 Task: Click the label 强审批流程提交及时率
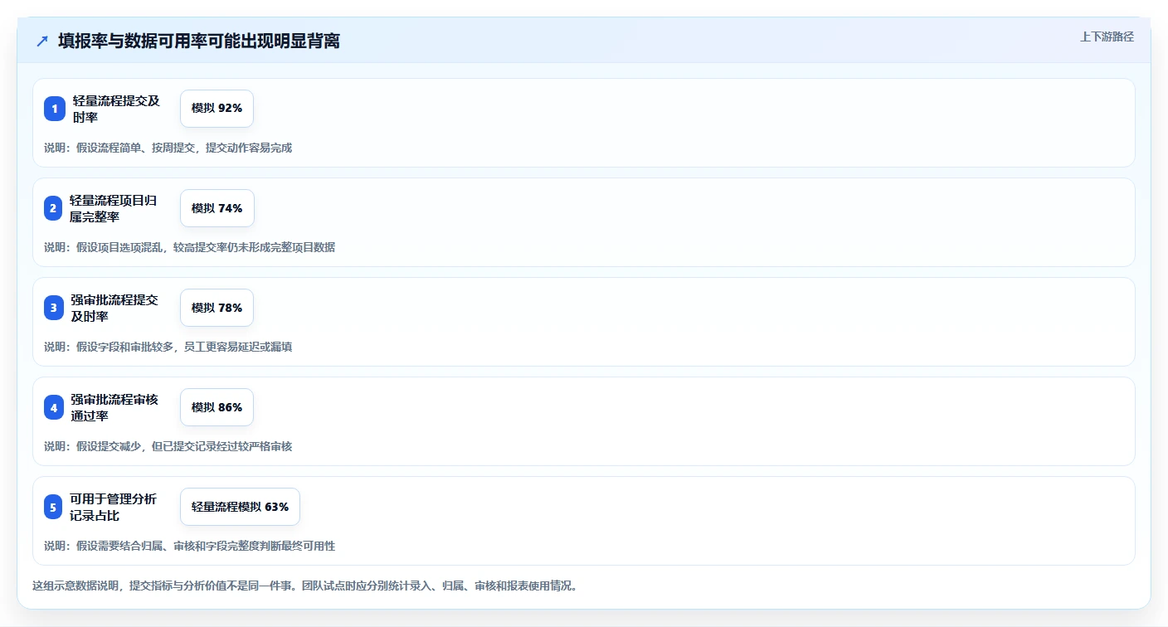tap(114, 308)
